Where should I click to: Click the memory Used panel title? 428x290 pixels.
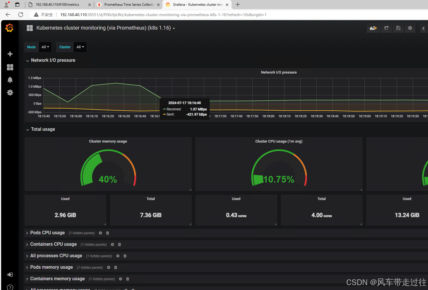65,199
